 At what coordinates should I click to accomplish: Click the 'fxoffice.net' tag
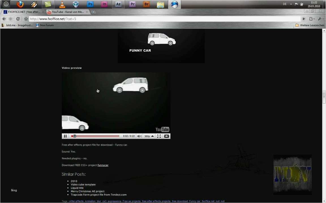point(208,201)
